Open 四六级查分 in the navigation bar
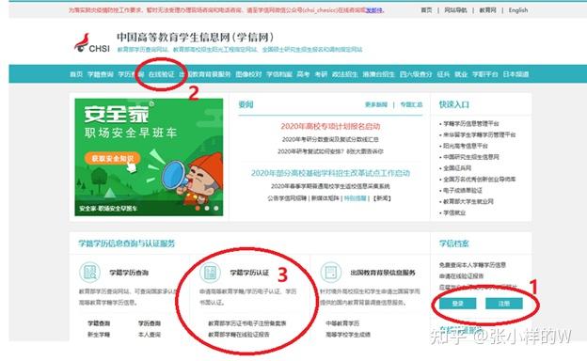587x361 pixels. coord(416,74)
